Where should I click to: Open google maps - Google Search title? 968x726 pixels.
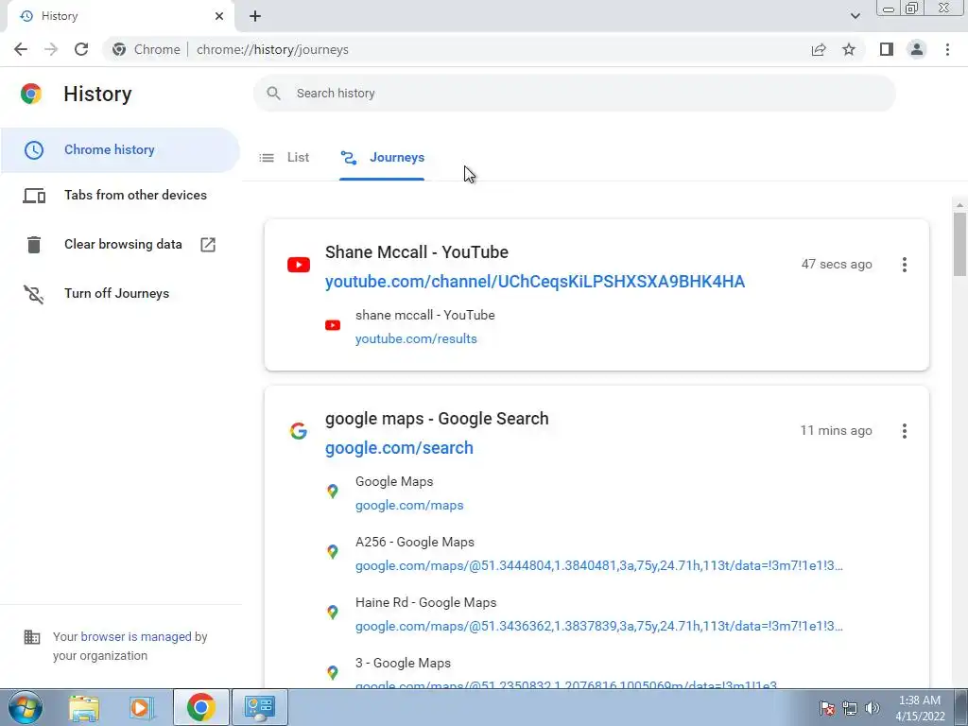click(437, 419)
